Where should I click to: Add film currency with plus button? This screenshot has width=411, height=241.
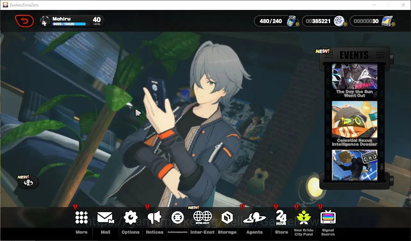(393, 24)
